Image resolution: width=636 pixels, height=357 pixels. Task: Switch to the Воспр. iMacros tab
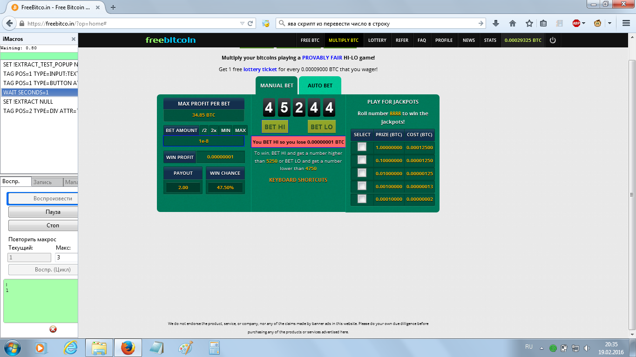[x=15, y=182]
